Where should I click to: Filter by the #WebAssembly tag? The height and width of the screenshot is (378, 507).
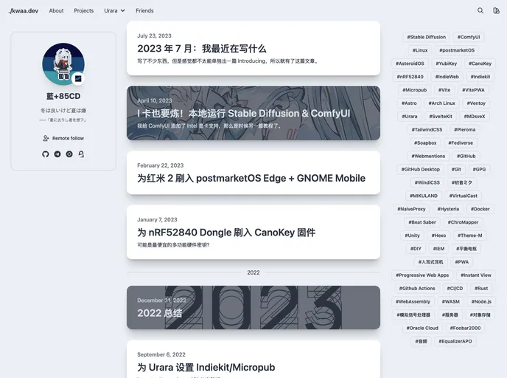(413, 301)
